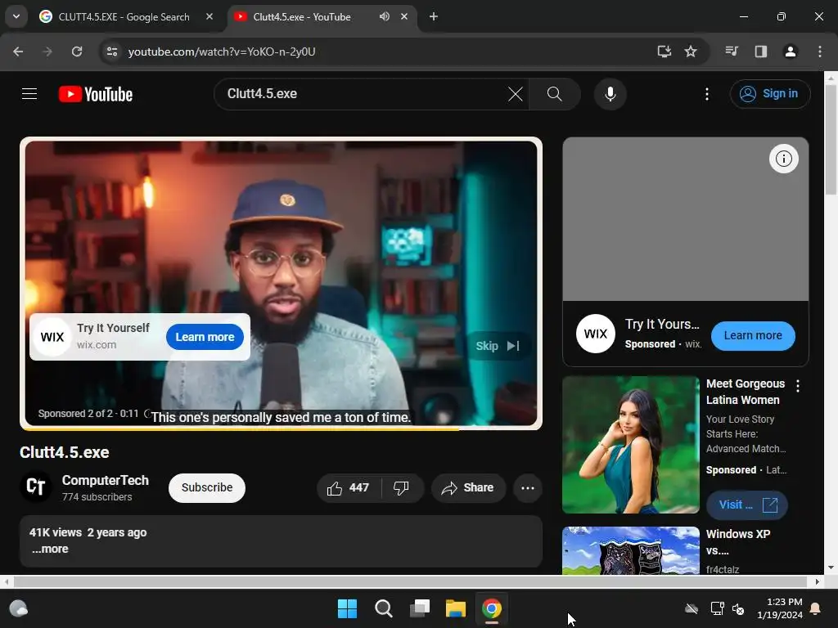Click Visit on the sponsored ad

(x=746, y=505)
